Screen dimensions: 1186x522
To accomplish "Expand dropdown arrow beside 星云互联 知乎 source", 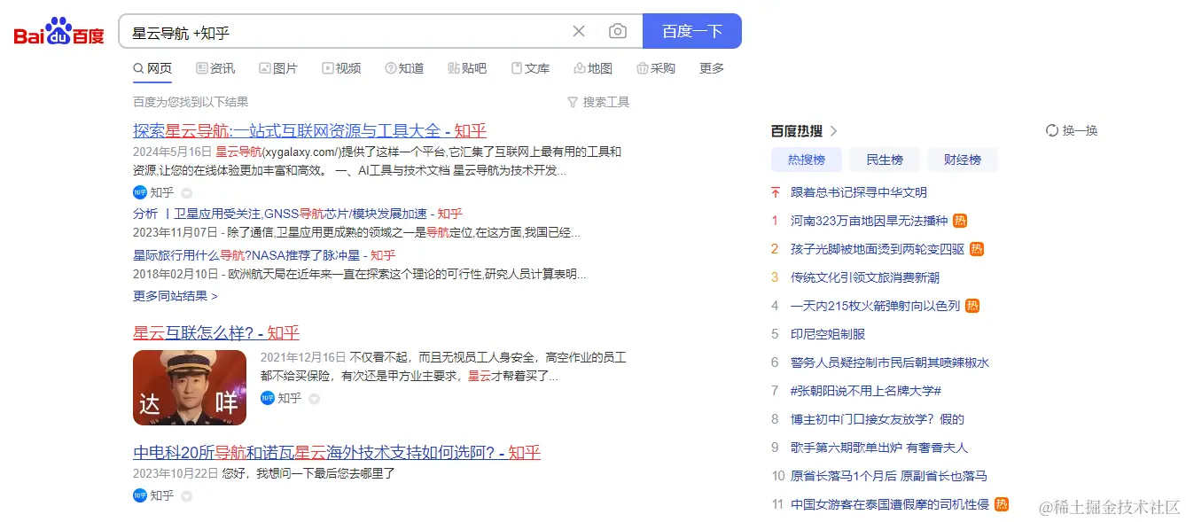I will pos(314,399).
